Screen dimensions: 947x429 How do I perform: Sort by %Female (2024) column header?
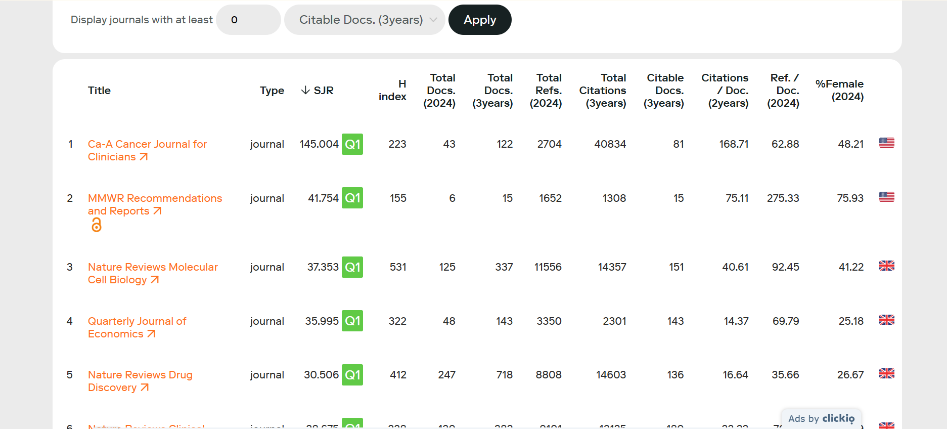(839, 90)
